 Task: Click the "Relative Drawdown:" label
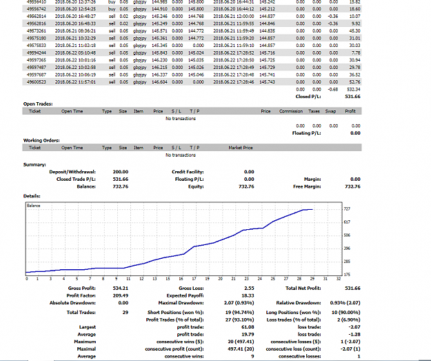pyautogui.click(x=299, y=303)
